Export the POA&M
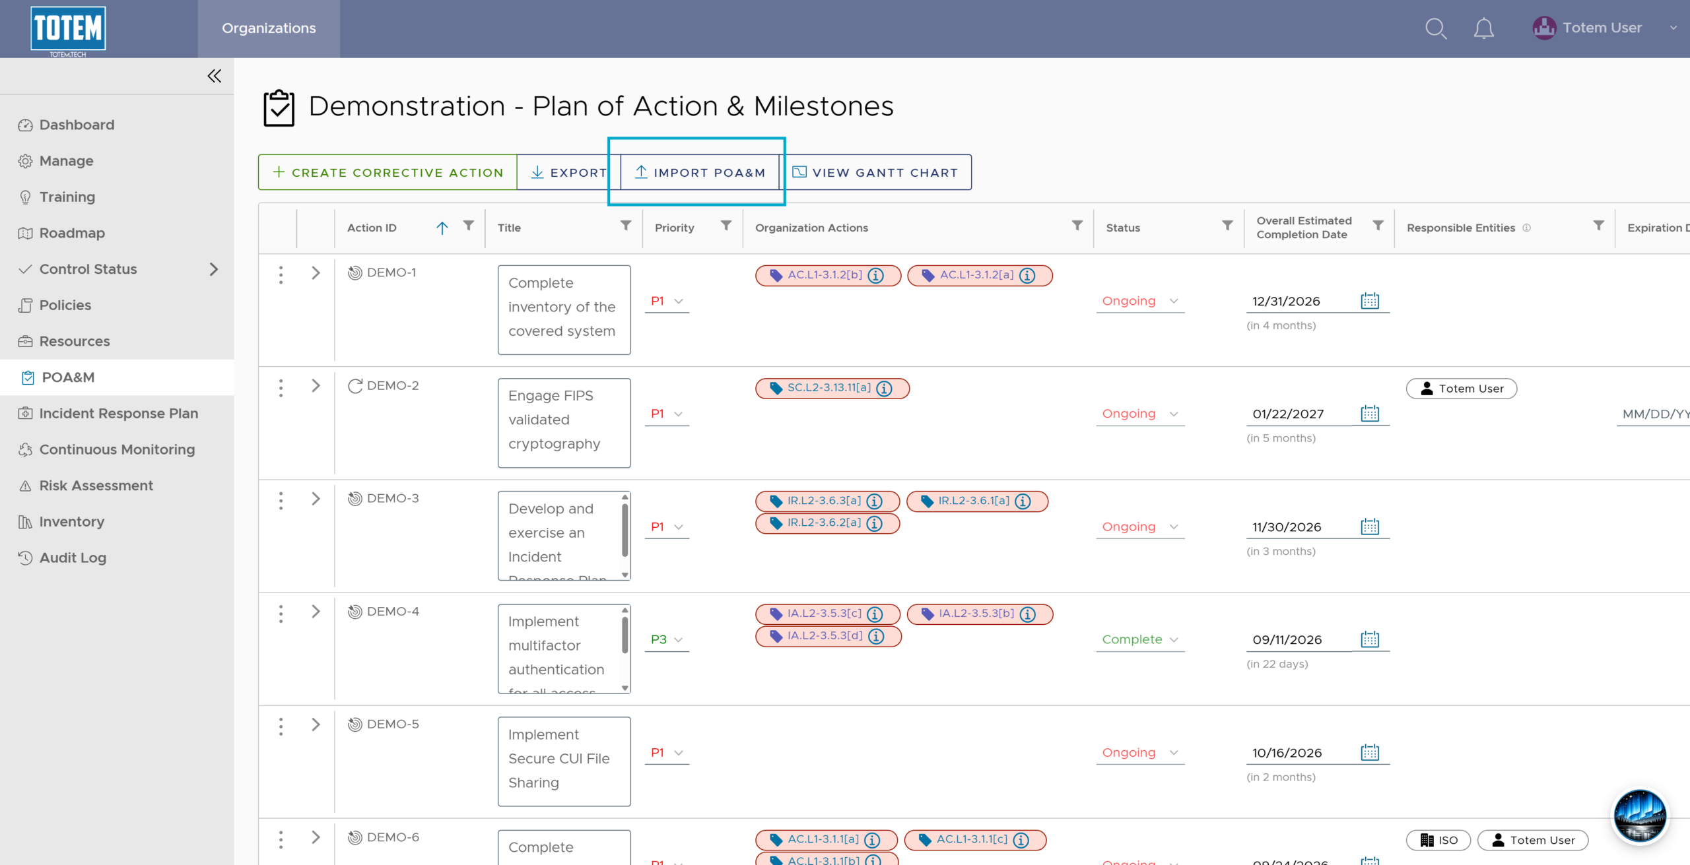The image size is (1690, 865). [568, 172]
